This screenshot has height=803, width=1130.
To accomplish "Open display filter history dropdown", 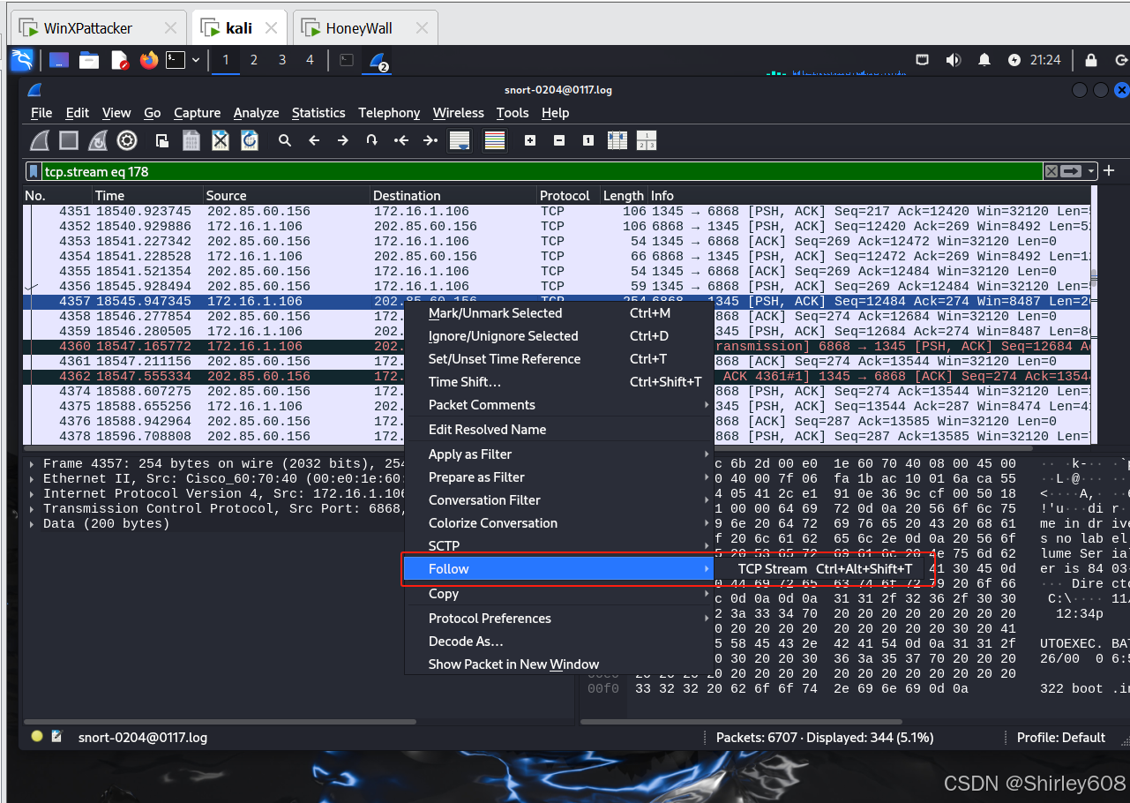I will pyautogui.click(x=1092, y=171).
